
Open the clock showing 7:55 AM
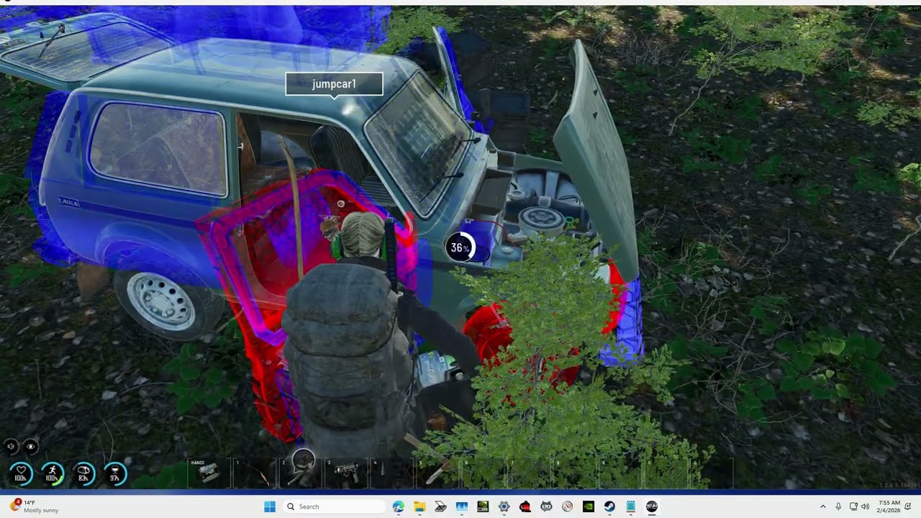[888, 506]
